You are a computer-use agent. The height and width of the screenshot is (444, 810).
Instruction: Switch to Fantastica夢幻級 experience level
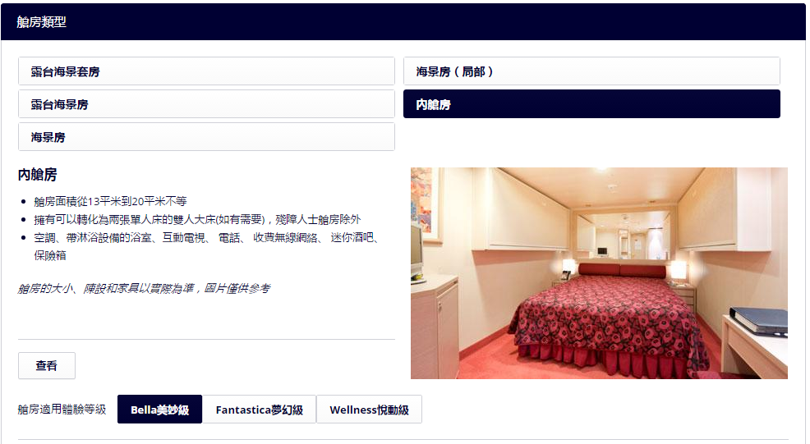260,410
